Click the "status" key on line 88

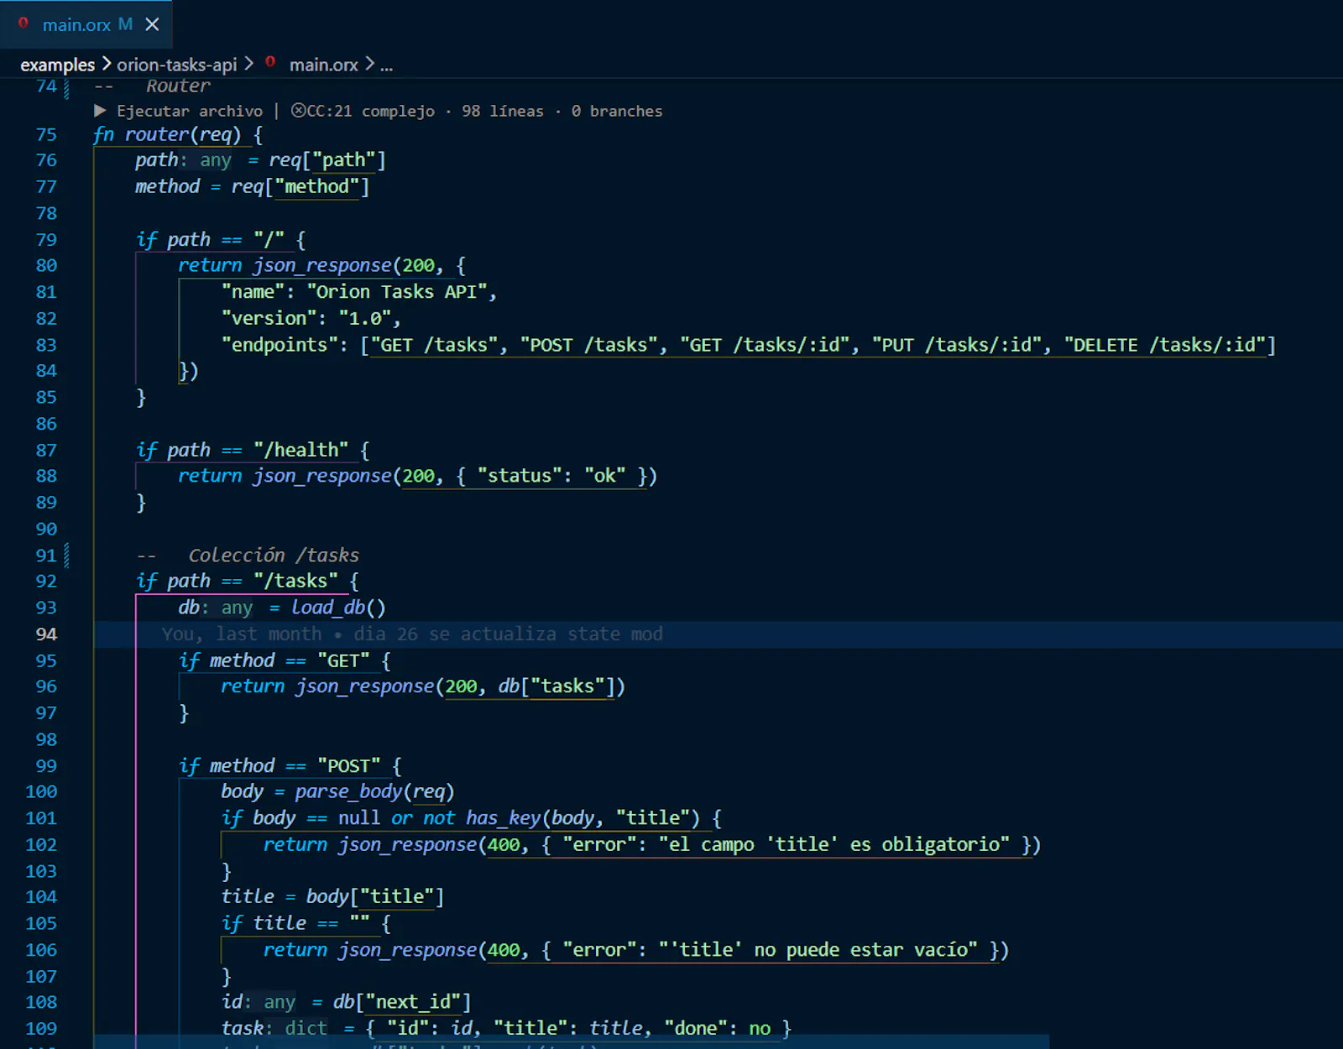pos(520,476)
